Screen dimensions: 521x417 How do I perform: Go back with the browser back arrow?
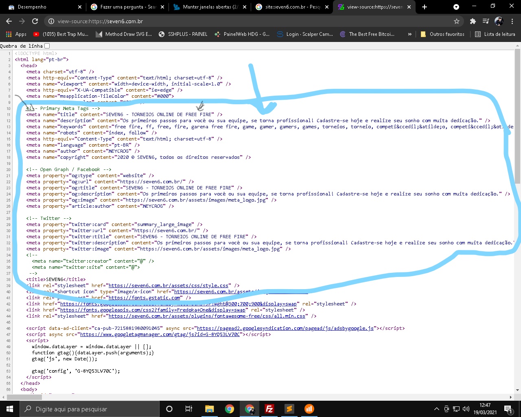[9, 21]
